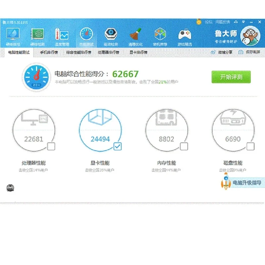Open the 电脑升级指导 rocket banner
The width and height of the screenshot is (265, 265).
pyautogui.click(x=243, y=183)
